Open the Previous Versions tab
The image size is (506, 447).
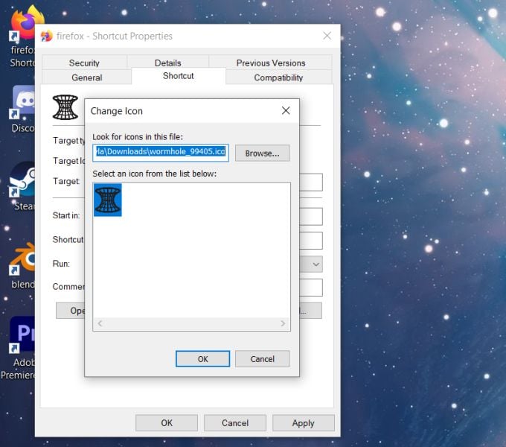(271, 63)
